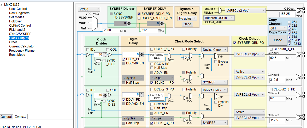Click the Clone button

pos(278,40)
